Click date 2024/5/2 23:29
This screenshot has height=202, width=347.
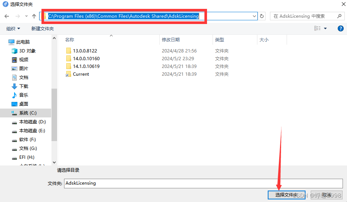coord(178,58)
